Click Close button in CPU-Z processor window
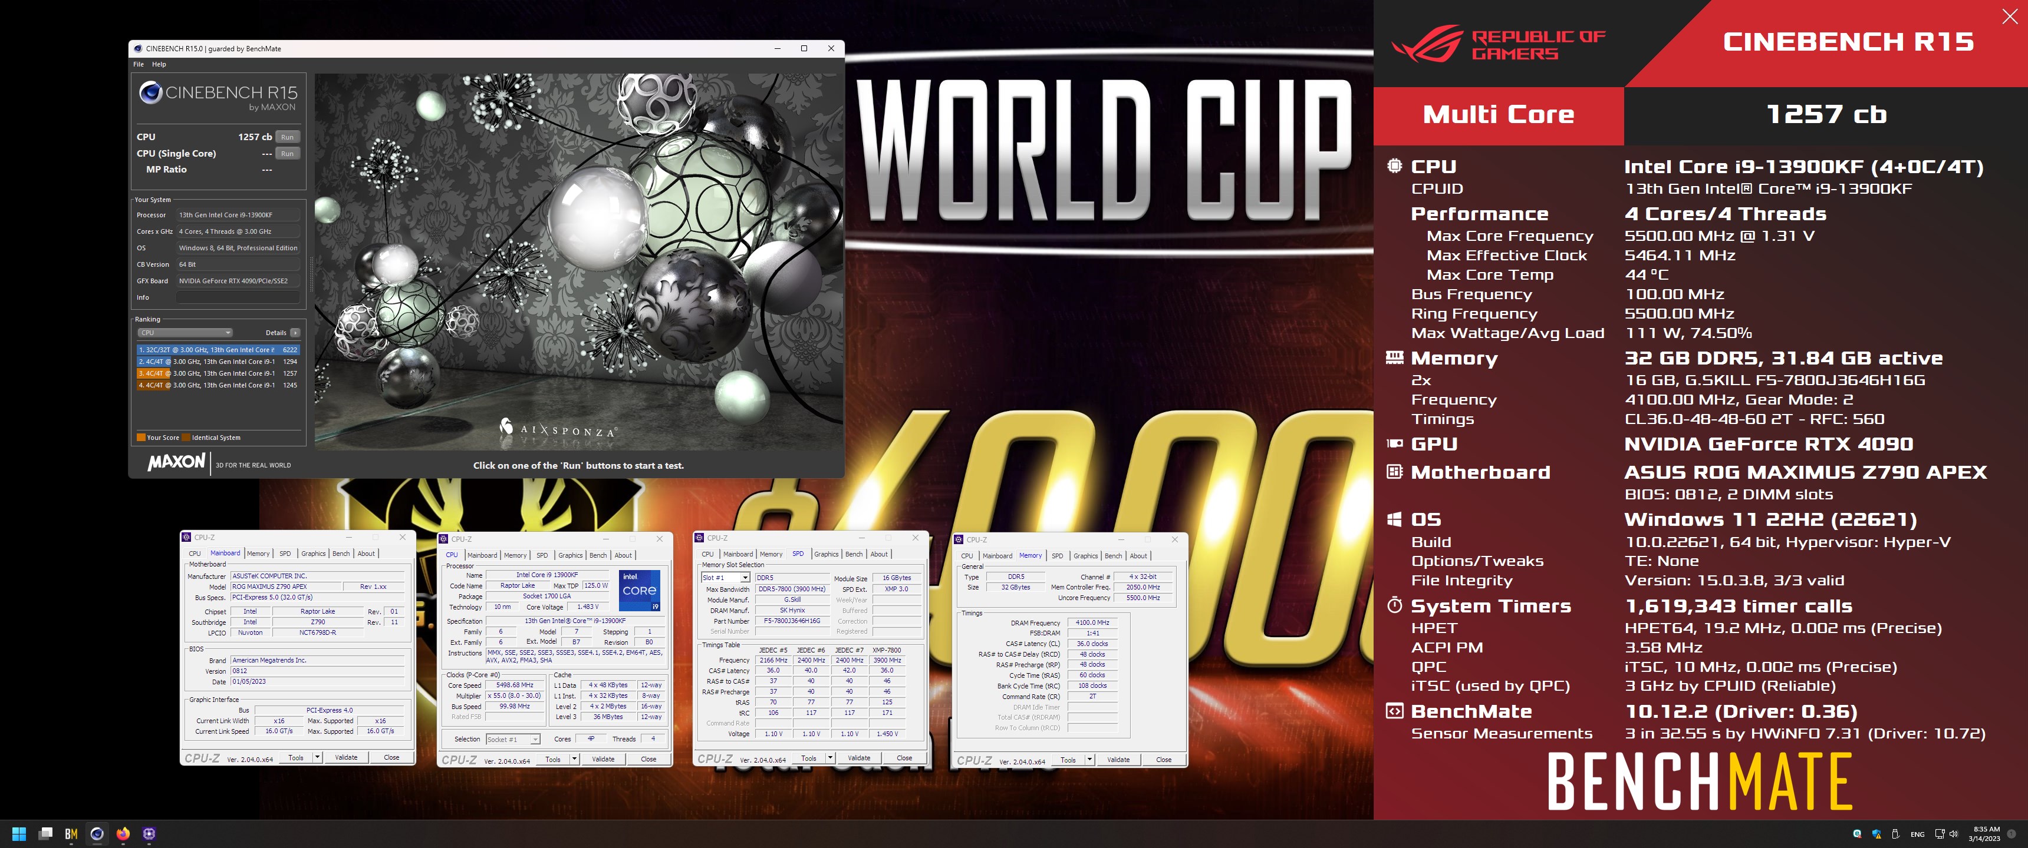2028x848 pixels. click(648, 759)
